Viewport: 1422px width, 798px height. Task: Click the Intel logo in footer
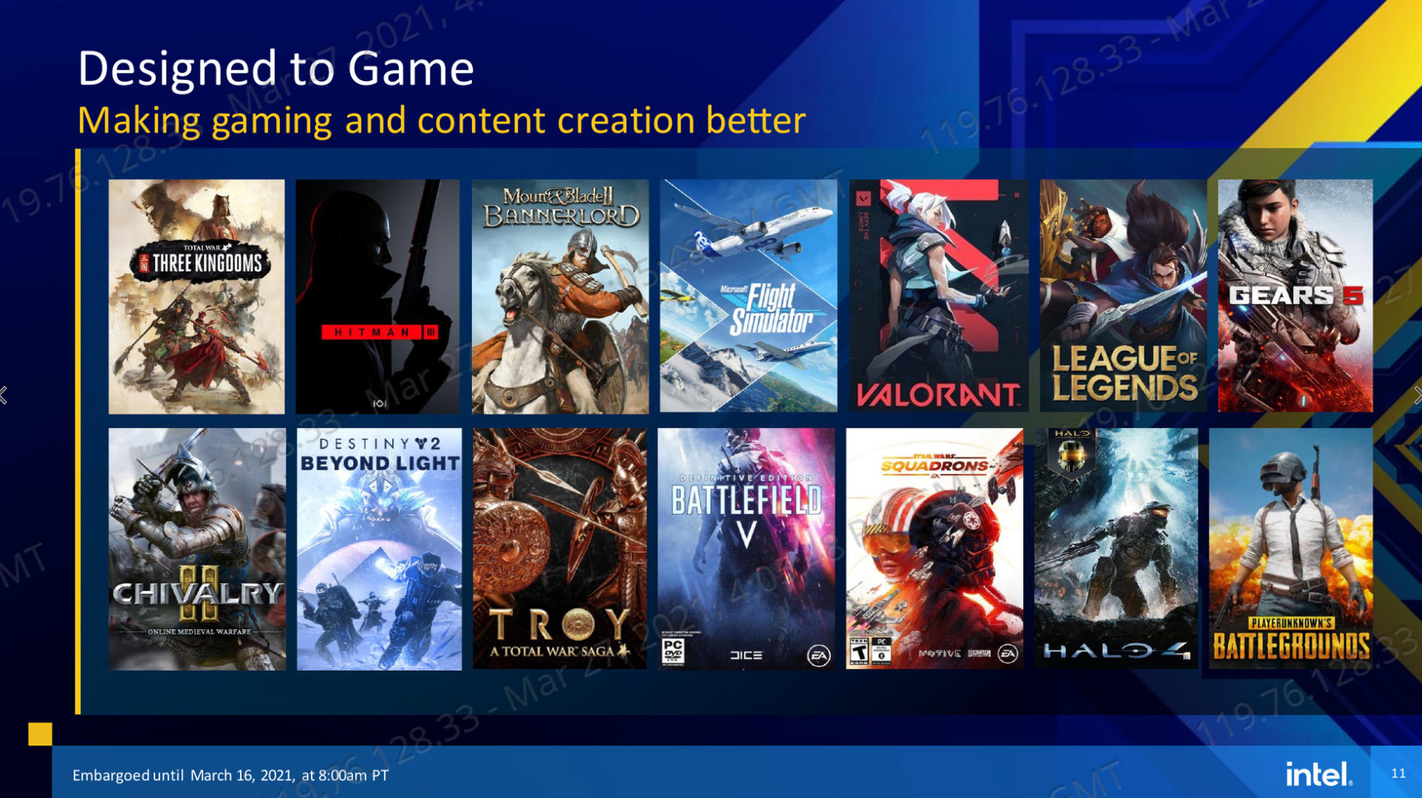(x=1318, y=774)
